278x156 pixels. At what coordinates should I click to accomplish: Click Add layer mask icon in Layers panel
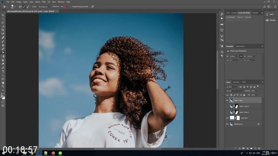(243, 148)
